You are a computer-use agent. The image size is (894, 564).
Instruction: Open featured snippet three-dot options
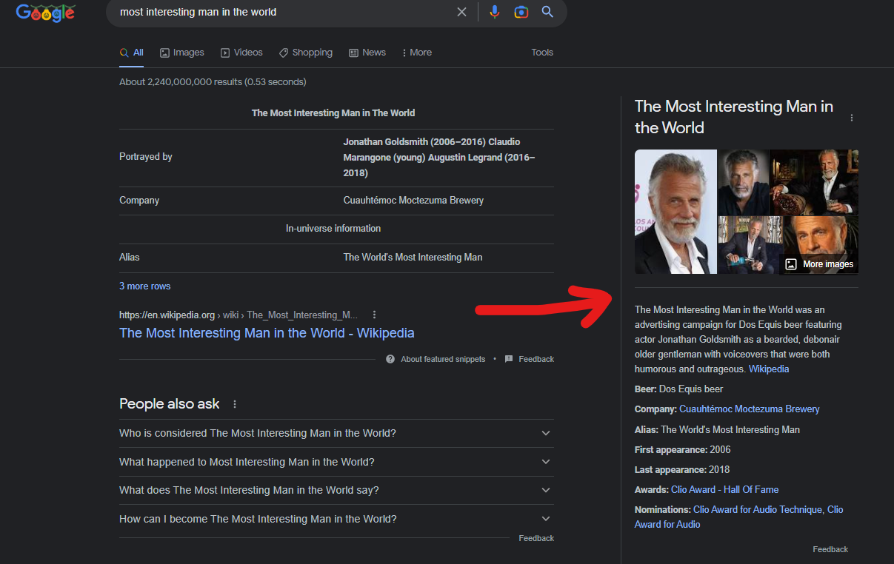click(x=375, y=315)
